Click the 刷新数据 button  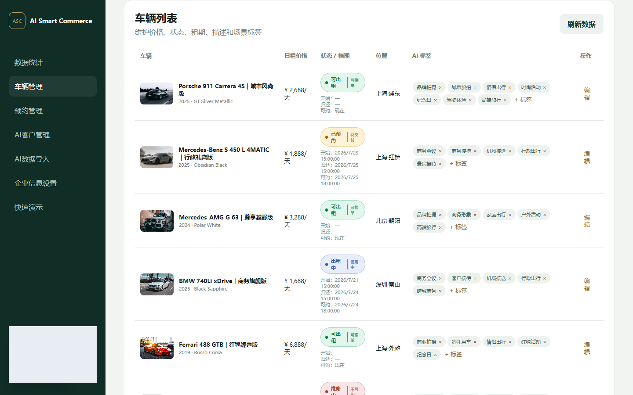tap(581, 24)
